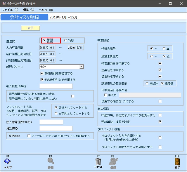Click the 証憑機能 label

14,136
